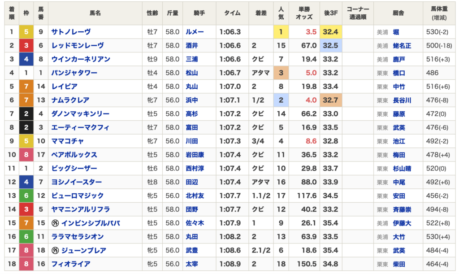This screenshot has width=459, height=274.
Task: Click the 馬名 column header
Action: click(95, 13)
